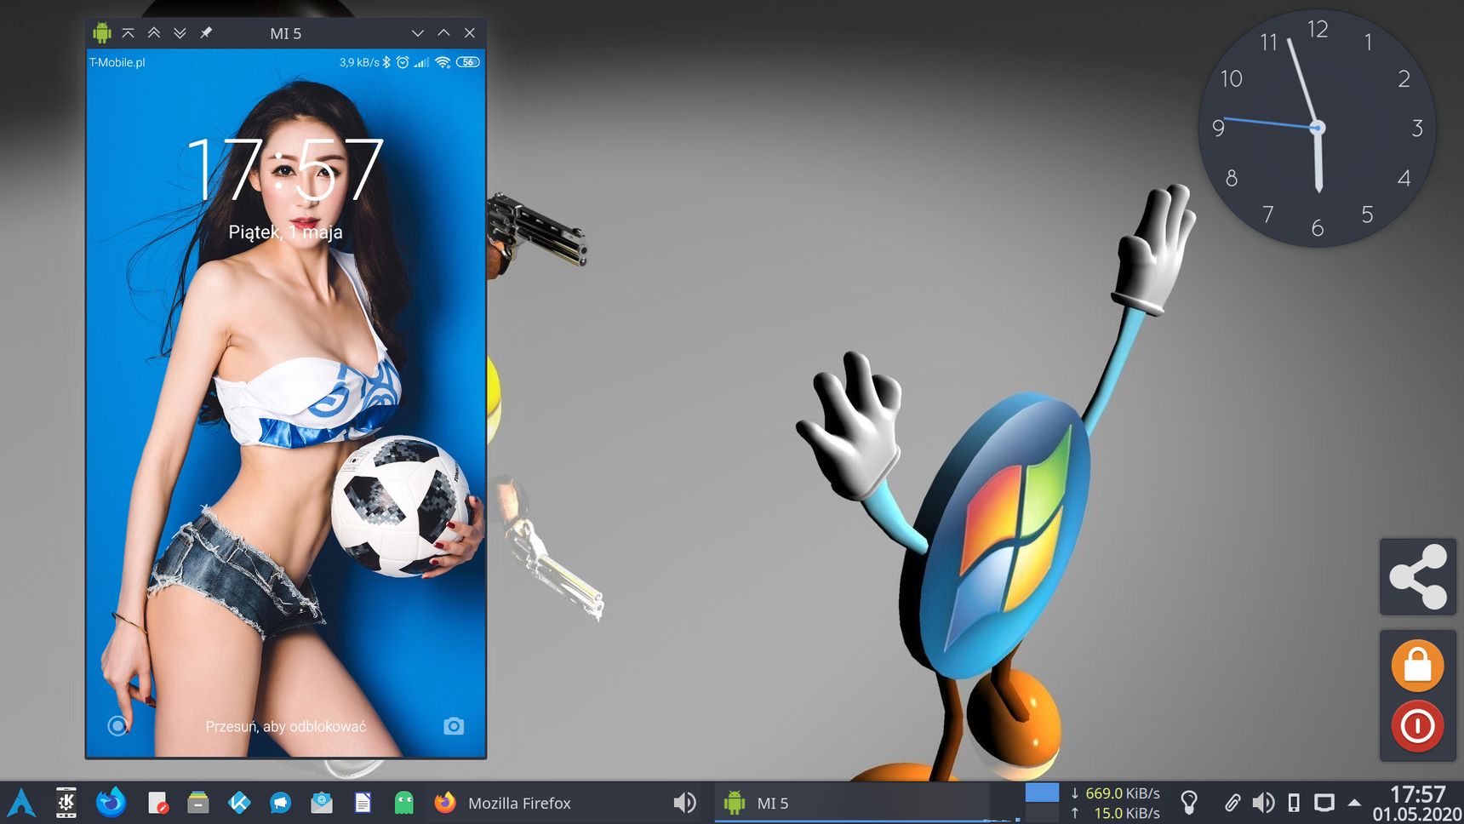The width and height of the screenshot is (1464, 824).
Task: Click the display screen tray icon
Action: (x=1324, y=803)
